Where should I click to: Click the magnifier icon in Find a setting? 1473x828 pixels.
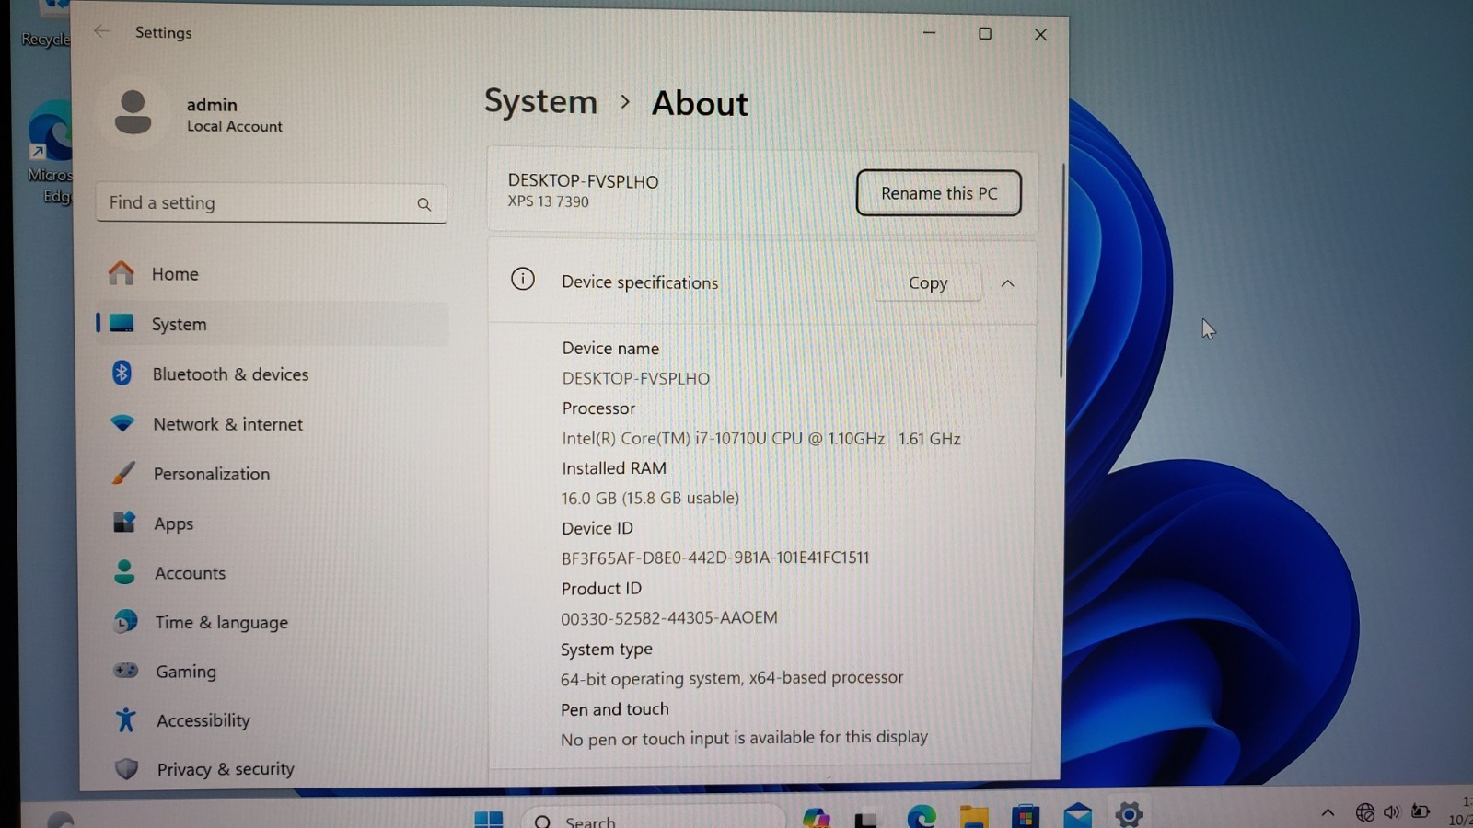(x=423, y=204)
